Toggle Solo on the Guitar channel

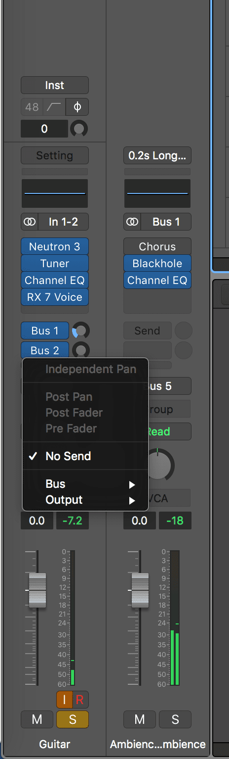click(73, 719)
